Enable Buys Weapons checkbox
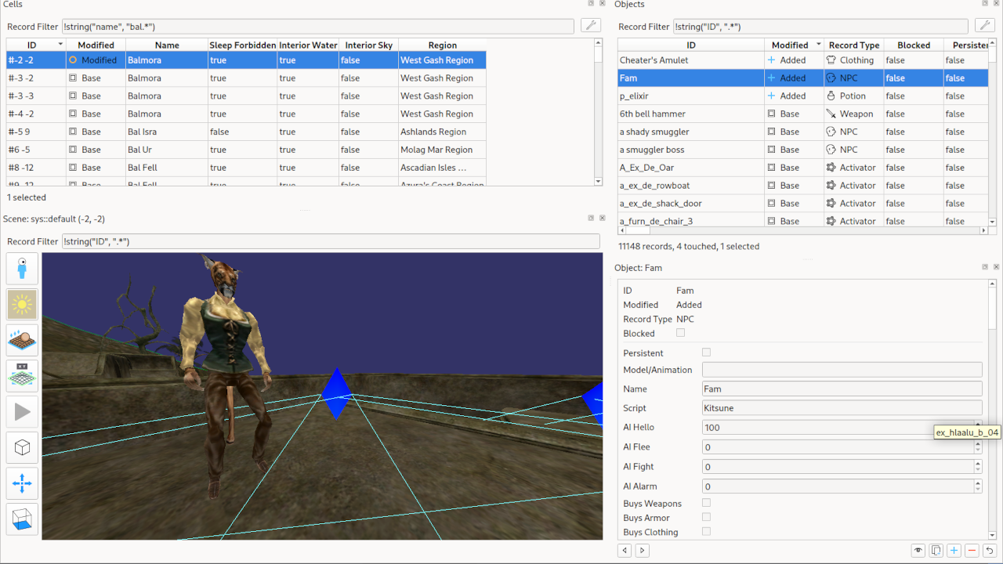 [x=707, y=503]
